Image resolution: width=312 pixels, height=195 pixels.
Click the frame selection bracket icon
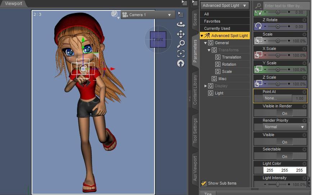point(181,54)
